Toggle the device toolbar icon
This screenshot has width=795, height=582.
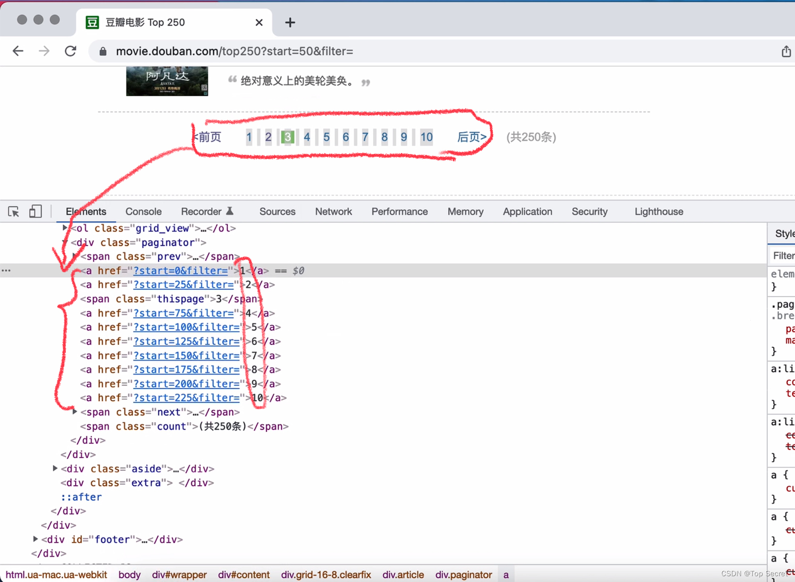(35, 212)
